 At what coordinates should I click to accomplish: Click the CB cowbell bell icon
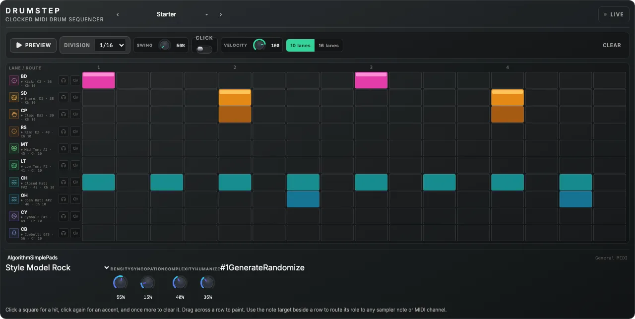(x=14, y=233)
